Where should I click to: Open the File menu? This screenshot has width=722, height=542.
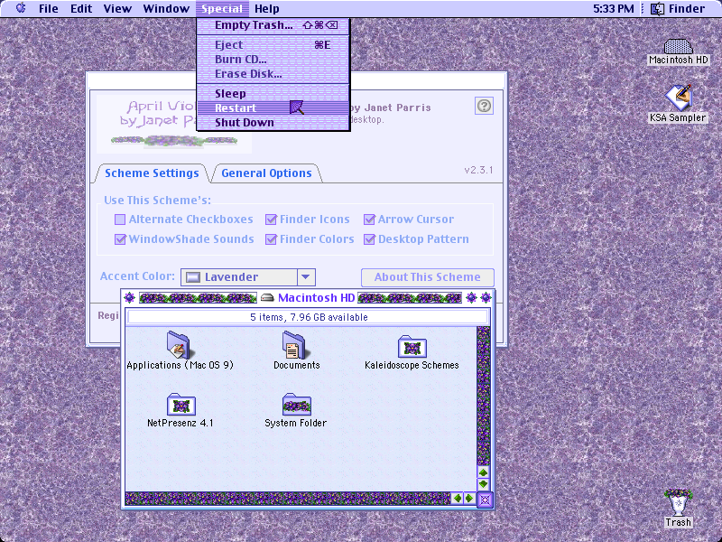pyautogui.click(x=49, y=8)
